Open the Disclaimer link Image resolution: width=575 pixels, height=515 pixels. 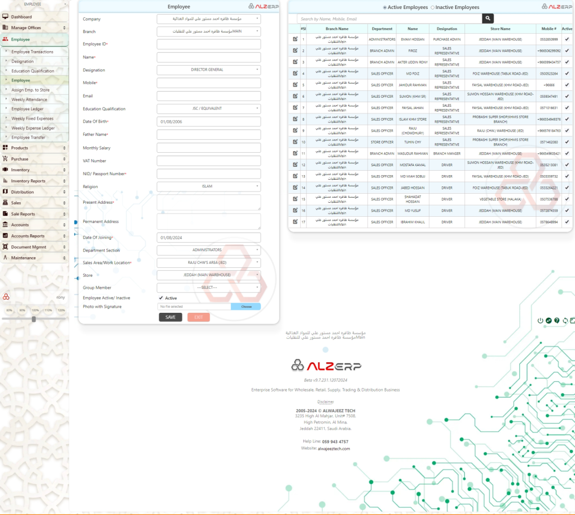326,402
